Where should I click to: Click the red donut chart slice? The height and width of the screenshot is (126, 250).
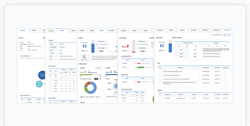point(88,83)
